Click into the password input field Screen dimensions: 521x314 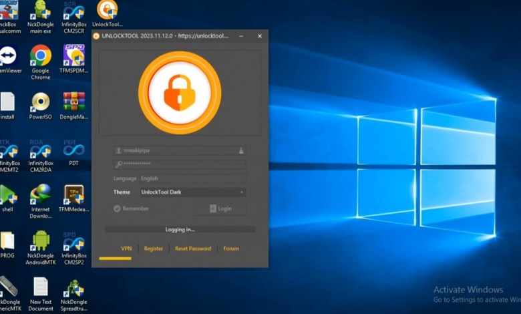[180, 164]
